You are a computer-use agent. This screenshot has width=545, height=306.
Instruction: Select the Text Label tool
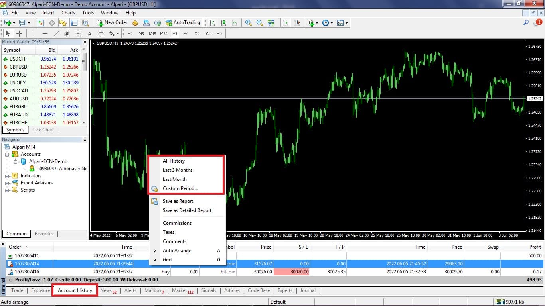point(101,33)
